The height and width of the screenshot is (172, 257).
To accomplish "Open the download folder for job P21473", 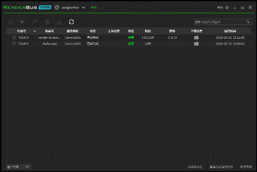I will pyautogui.click(x=196, y=37).
